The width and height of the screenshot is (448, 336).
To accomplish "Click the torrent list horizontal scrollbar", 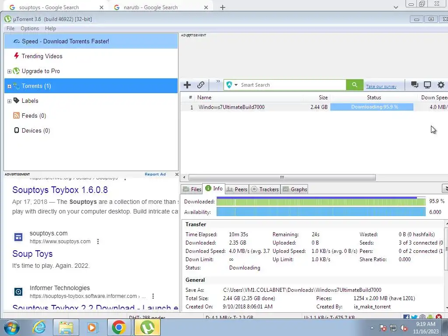I will coord(282,178).
